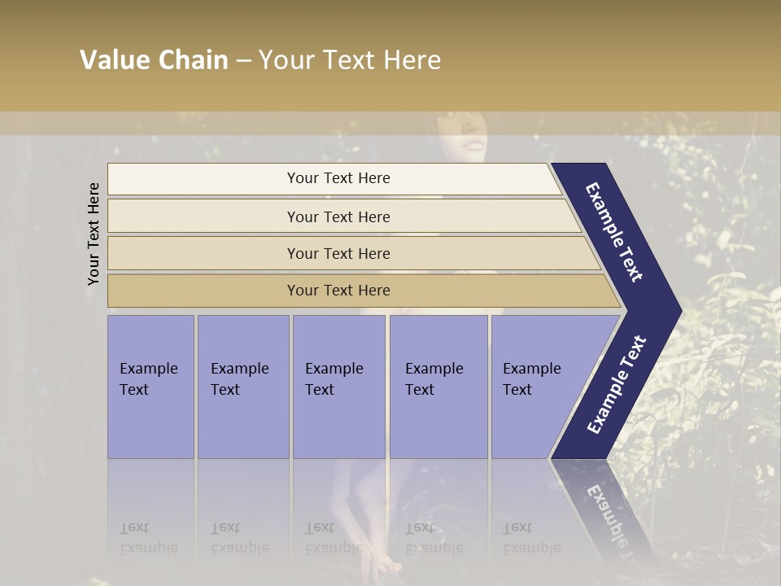The image size is (781, 586).
Task: Select the third purple 'Example Text' box
Action: click(339, 387)
